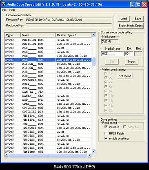Select the Philips 081 row
The width and height of the screenshot is (149, 170).
pos(48,152)
